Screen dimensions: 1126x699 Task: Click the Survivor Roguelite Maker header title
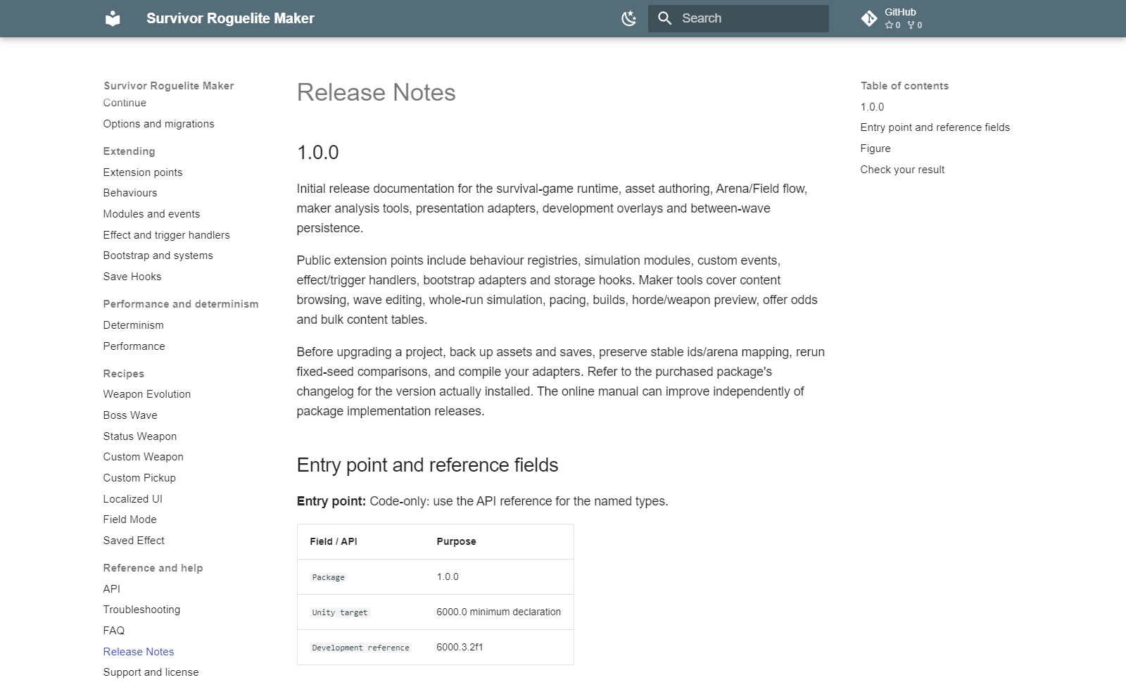[x=230, y=18]
